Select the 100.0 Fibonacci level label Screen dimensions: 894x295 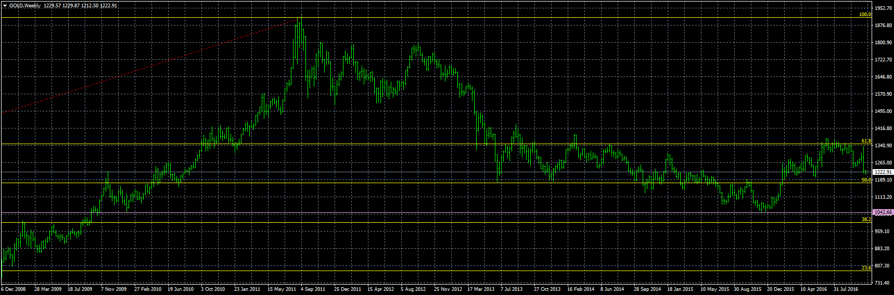pyautogui.click(x=865, y=15)
